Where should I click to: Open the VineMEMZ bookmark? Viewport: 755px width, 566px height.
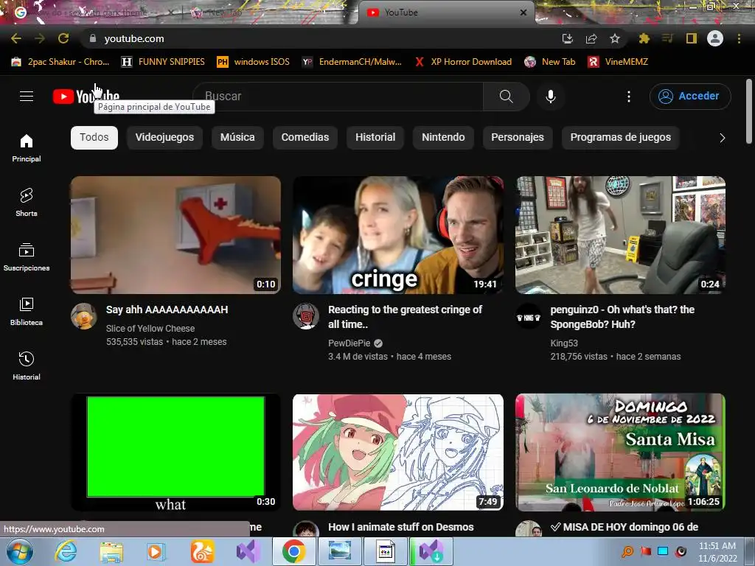point(619,62)
